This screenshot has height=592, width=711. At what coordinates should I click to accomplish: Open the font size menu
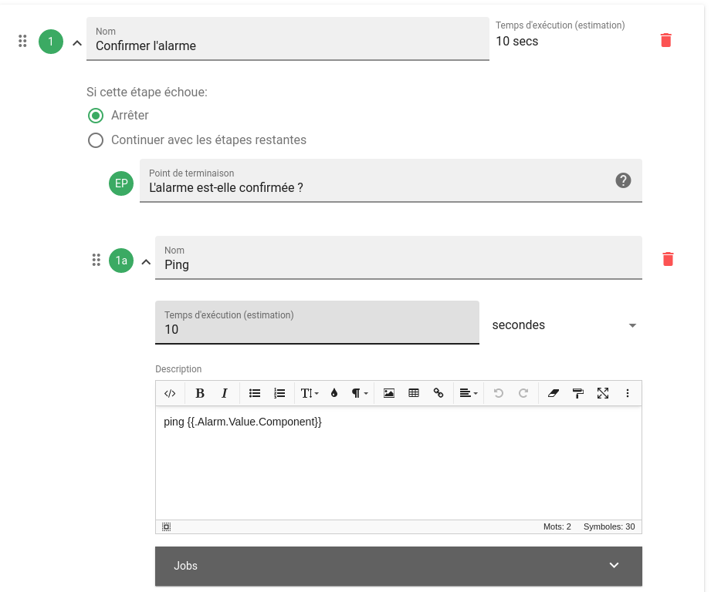tap(310, 393)
